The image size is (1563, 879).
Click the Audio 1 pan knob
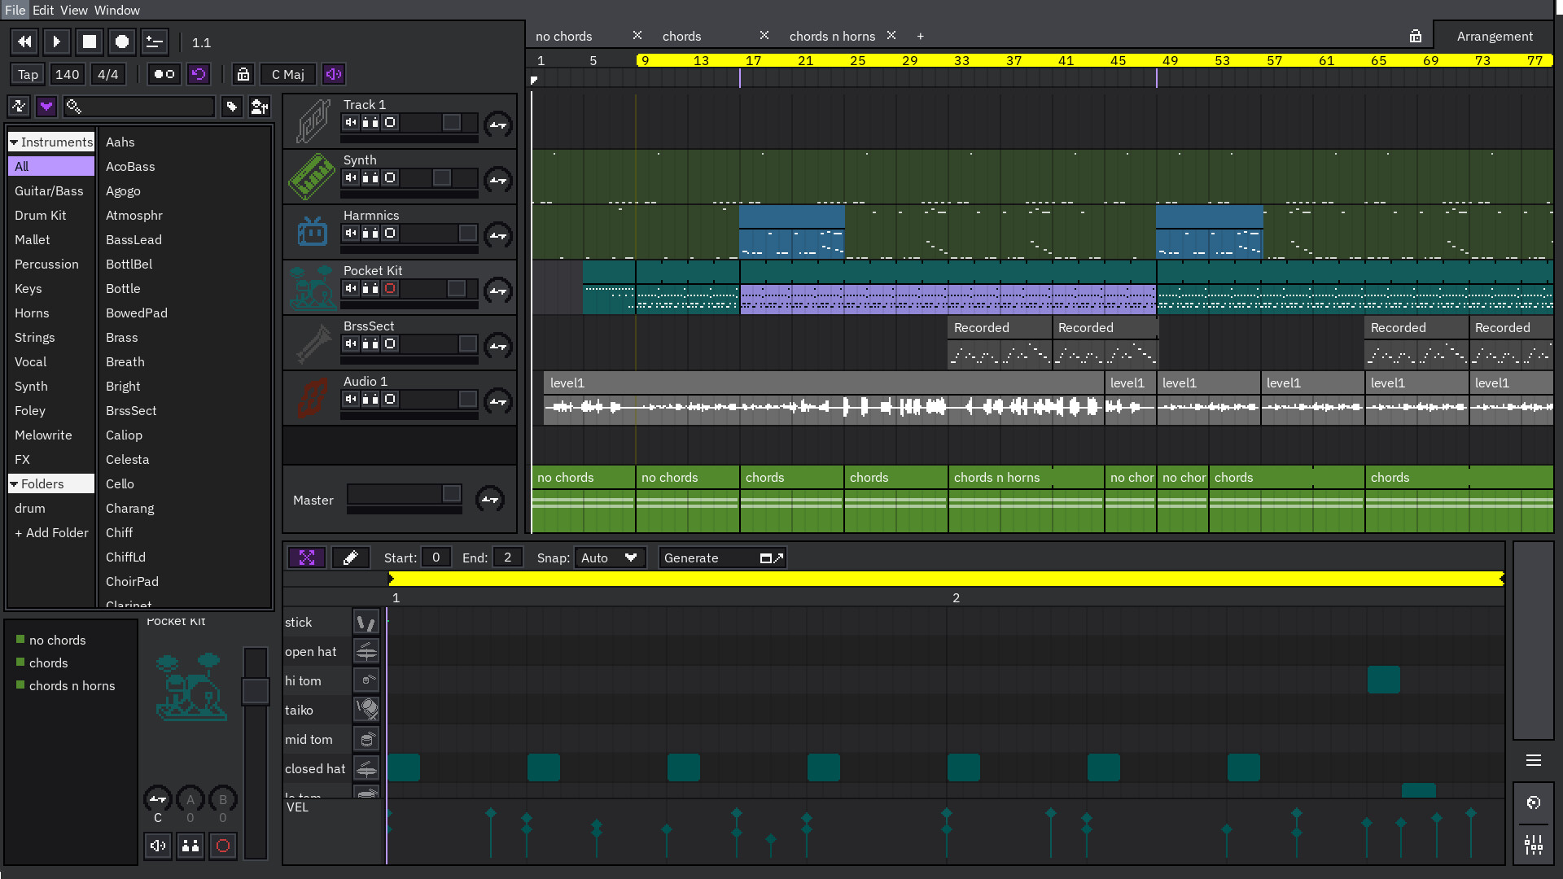click(497, 401)
